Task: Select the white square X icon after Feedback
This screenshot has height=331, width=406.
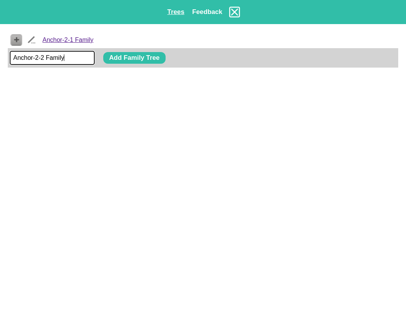Action: (x=235, y=12)
